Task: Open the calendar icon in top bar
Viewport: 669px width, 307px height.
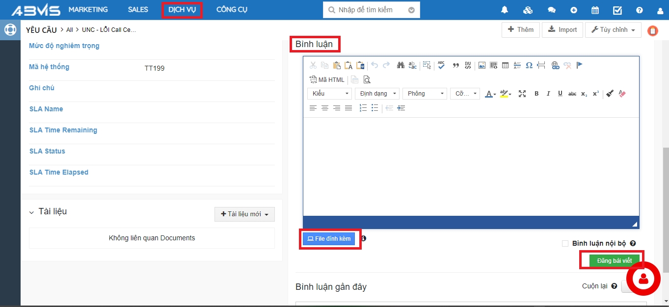Action: coord(595,10)
